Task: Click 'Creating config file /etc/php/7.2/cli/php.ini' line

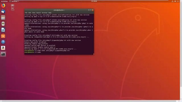Action: pos(51,35)
